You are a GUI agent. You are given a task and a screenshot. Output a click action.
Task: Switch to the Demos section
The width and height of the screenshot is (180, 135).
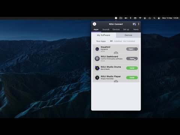pos(128,35)
